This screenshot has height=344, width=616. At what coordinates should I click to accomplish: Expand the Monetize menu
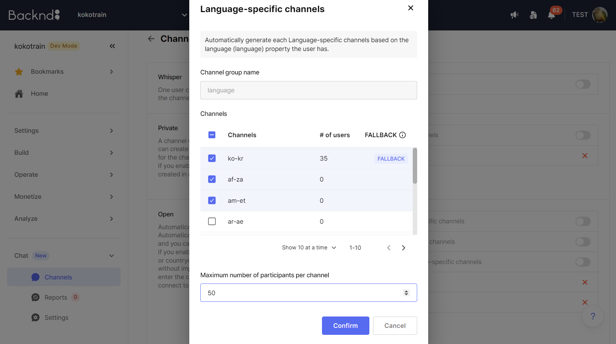coord(64,197)
